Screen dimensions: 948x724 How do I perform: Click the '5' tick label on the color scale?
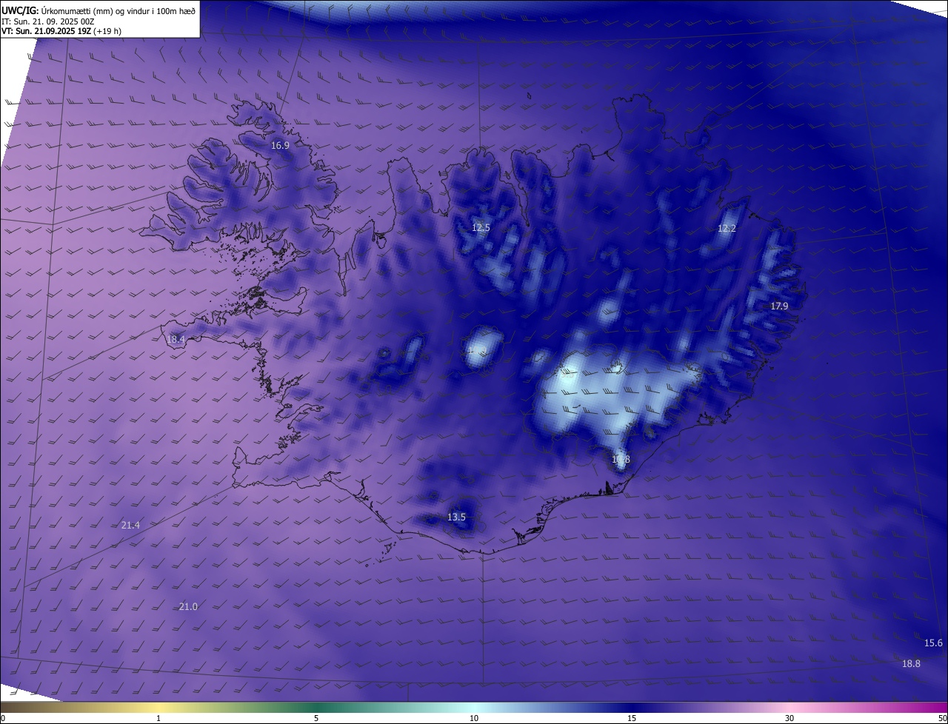coord(316,718)
